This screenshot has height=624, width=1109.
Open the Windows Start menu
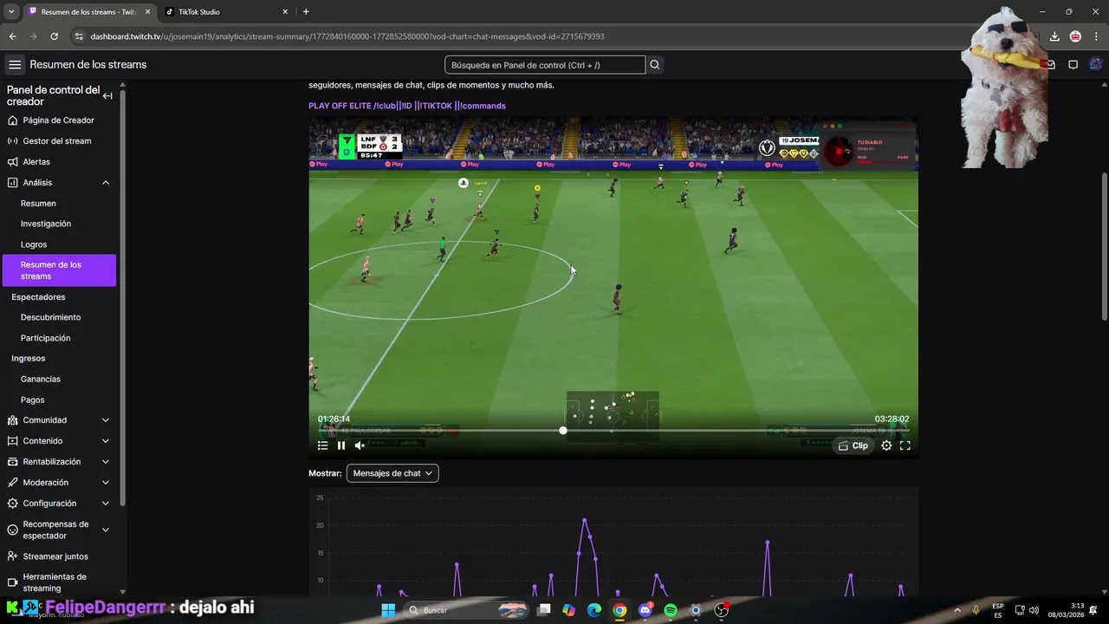pyautogui.click(x=388, y=610)
